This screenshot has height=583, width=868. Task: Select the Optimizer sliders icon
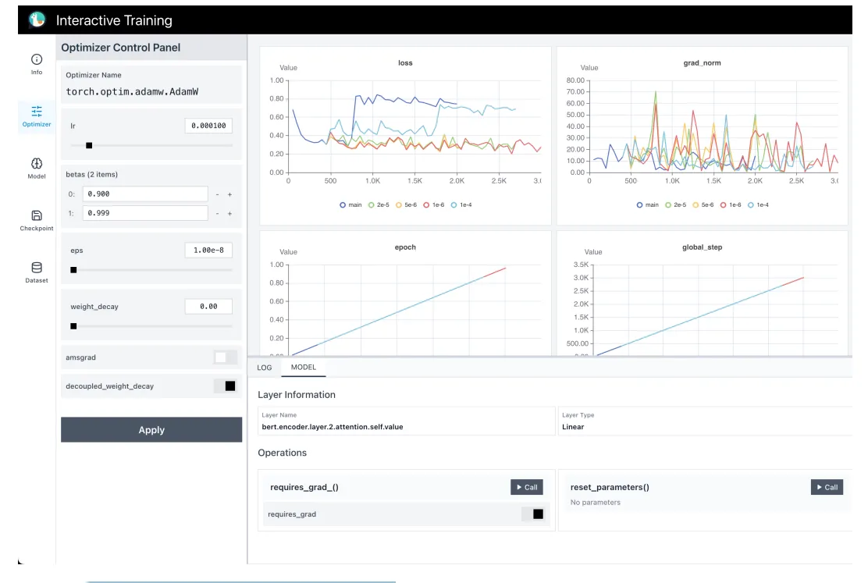pyautogui.click(x=37, y=112)
